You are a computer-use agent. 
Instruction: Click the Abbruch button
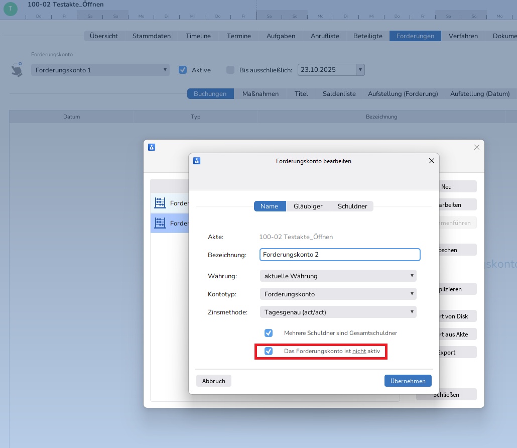coord(213,381)
